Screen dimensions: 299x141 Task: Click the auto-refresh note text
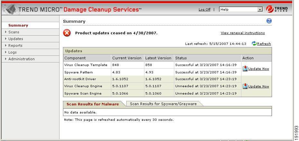pos(119,120)
